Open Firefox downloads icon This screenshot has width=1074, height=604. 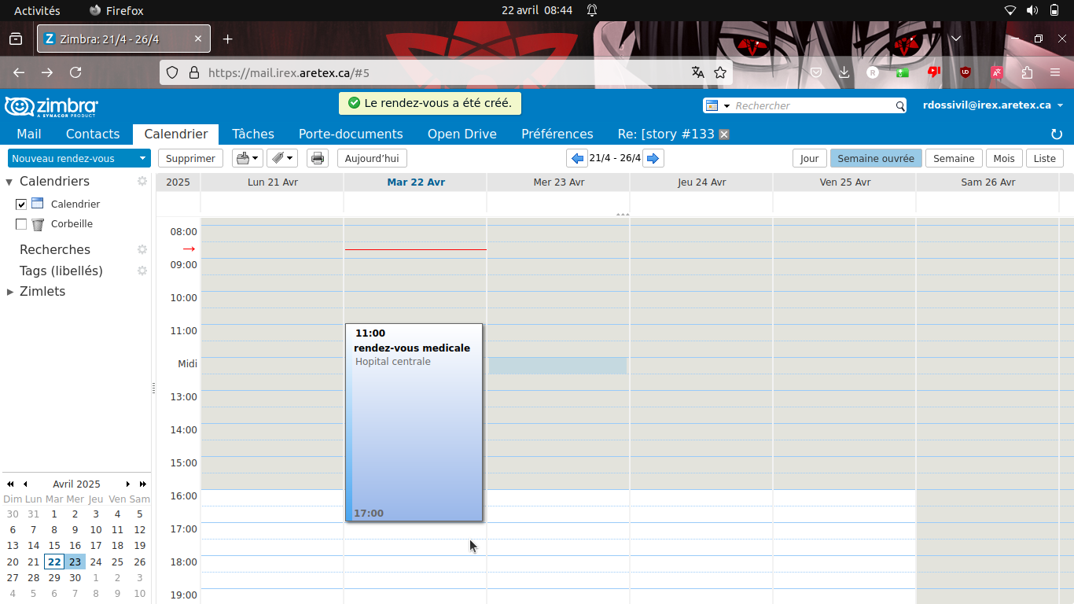click(x=844, y=72)
